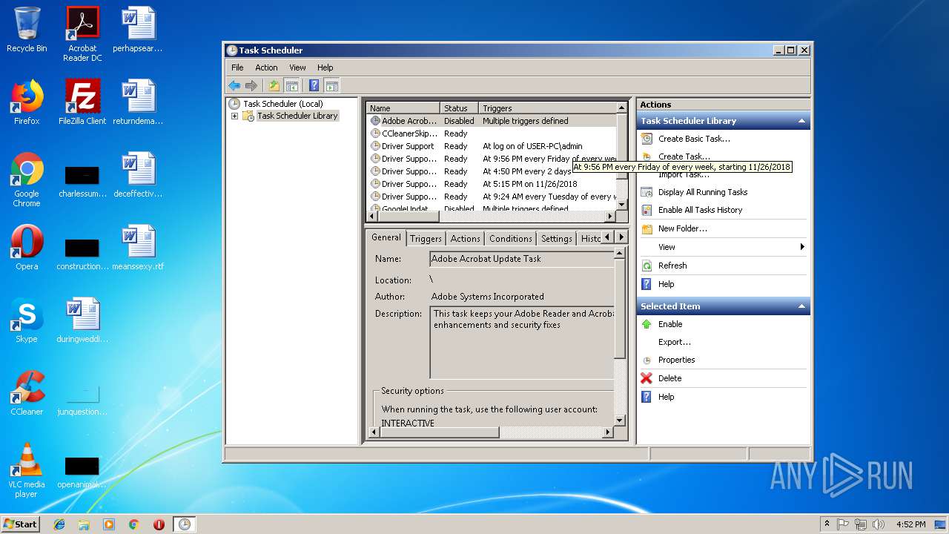Expand the View submenu arrow in Actions
This screenshot has width=949, height=534.
click(x=802, y=247)
